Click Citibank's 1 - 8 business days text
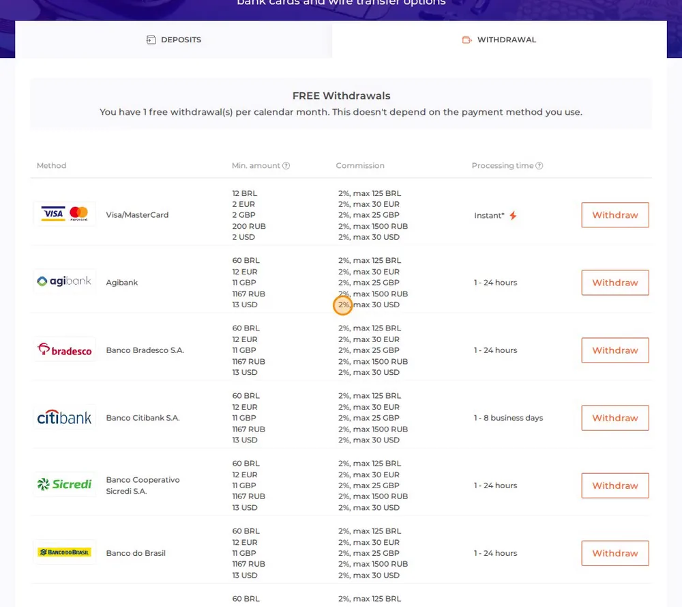 (x=509, y=418)
